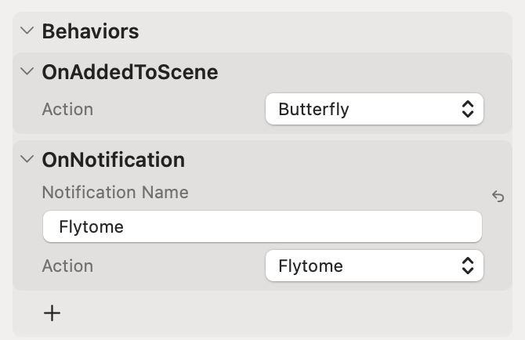Click the Flytome text in action popup

click(x=311, y=266)
